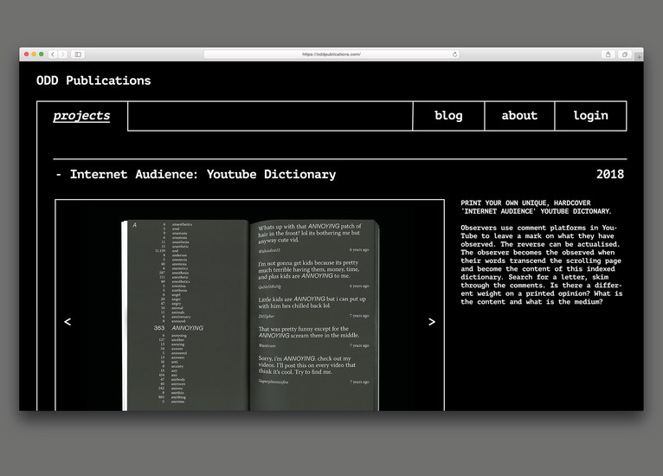
Task: Go to the about page
Action: (x=519, y=116)
